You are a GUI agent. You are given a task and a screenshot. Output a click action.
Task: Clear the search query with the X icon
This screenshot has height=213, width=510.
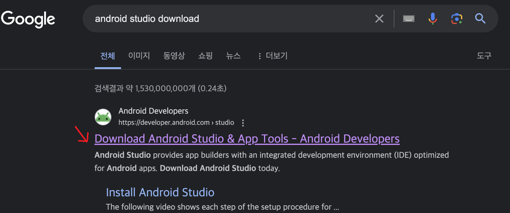pos(379,19)
